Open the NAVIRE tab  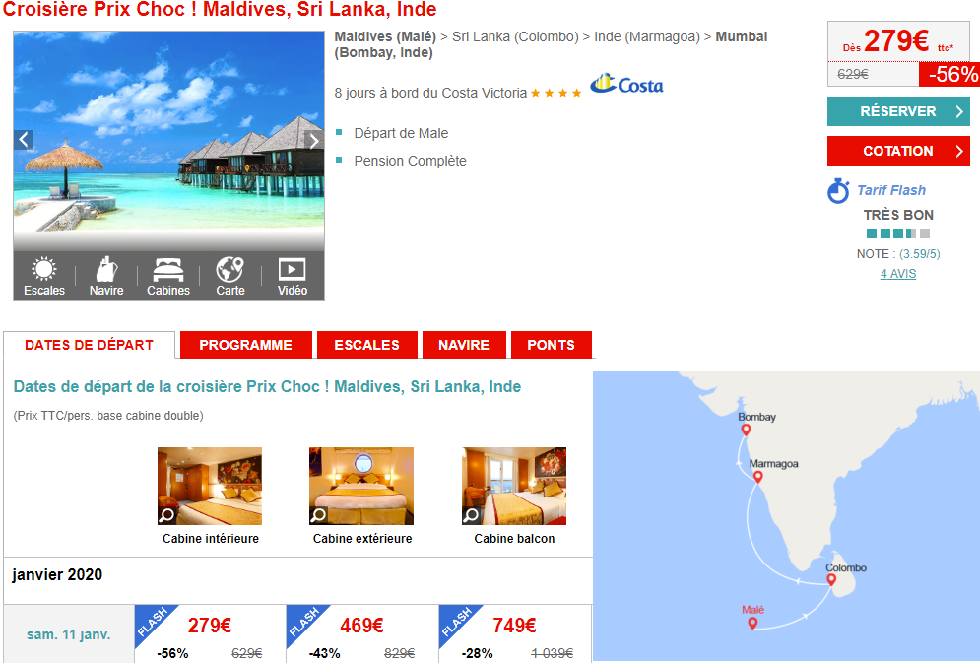pos(464,345)
